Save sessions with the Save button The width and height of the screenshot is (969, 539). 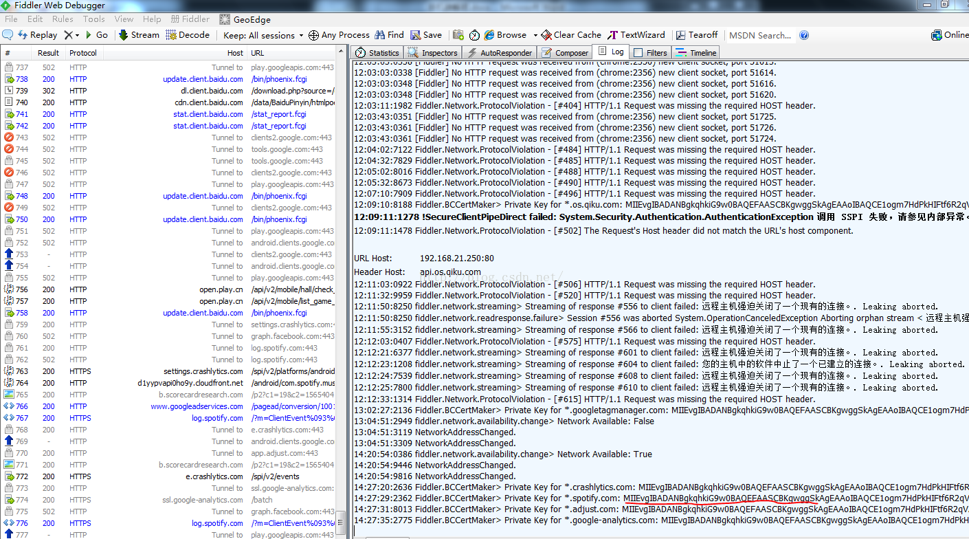pos(426,35)
